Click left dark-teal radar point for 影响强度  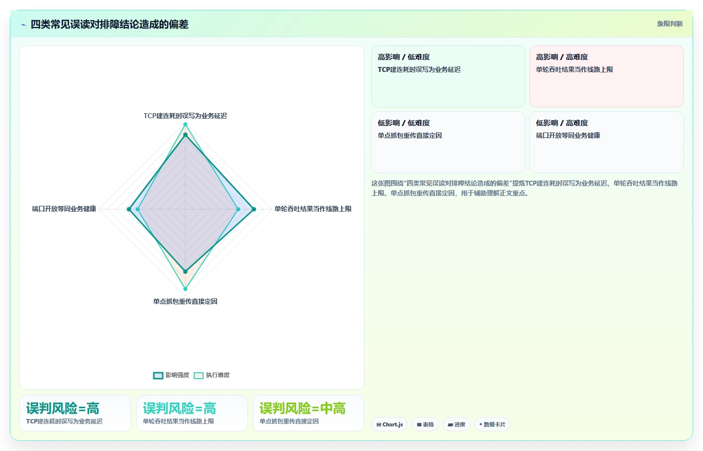(x=129, y=209)
